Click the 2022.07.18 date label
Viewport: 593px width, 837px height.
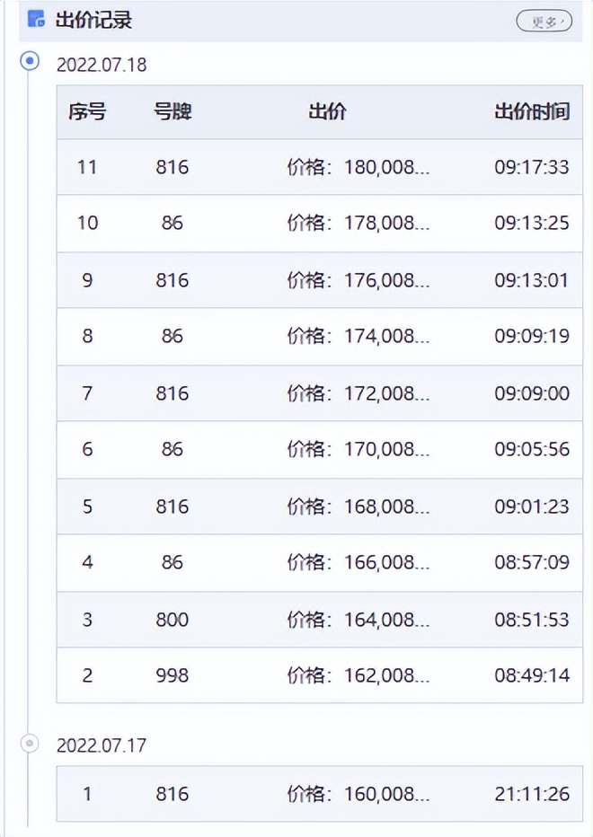point(101,66)
